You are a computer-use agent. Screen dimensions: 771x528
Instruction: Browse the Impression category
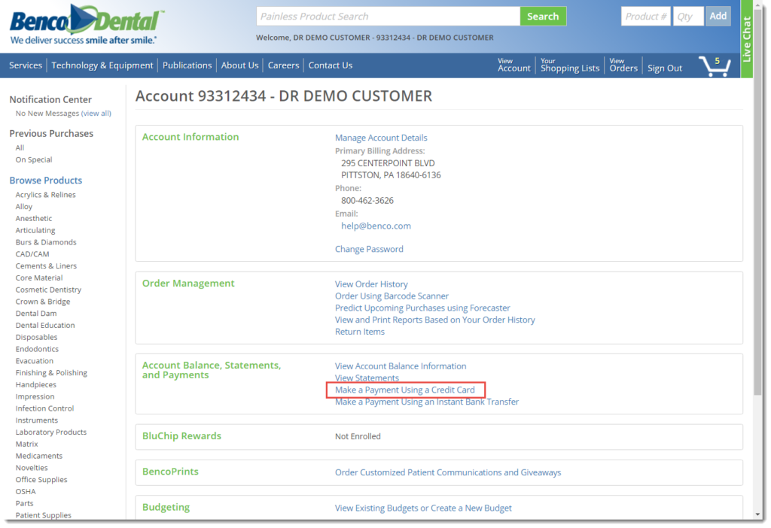point(35,396)
